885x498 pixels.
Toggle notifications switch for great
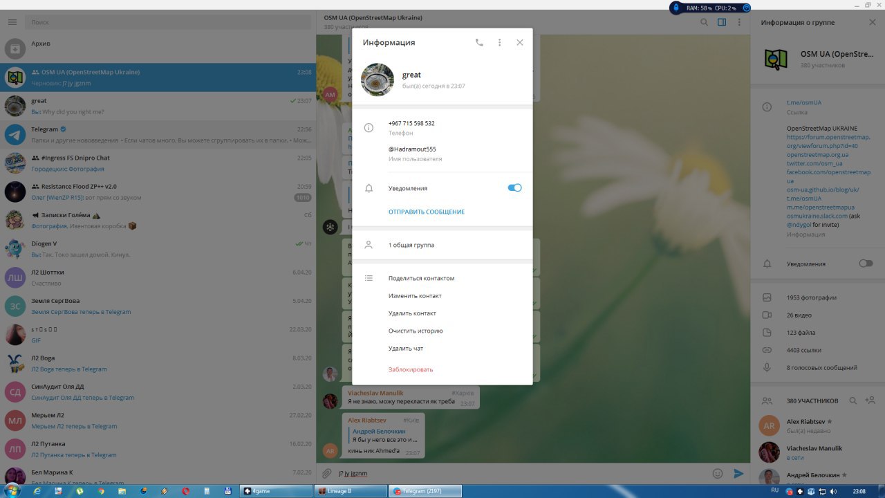[514, 187]
